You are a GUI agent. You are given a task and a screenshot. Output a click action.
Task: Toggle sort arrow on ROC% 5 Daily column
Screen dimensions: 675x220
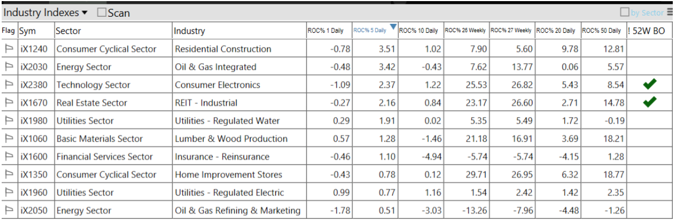(393, 27)
